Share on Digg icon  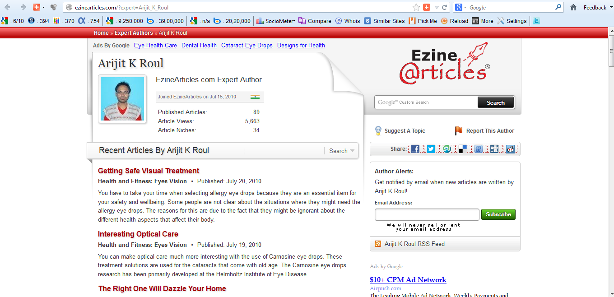494,149
